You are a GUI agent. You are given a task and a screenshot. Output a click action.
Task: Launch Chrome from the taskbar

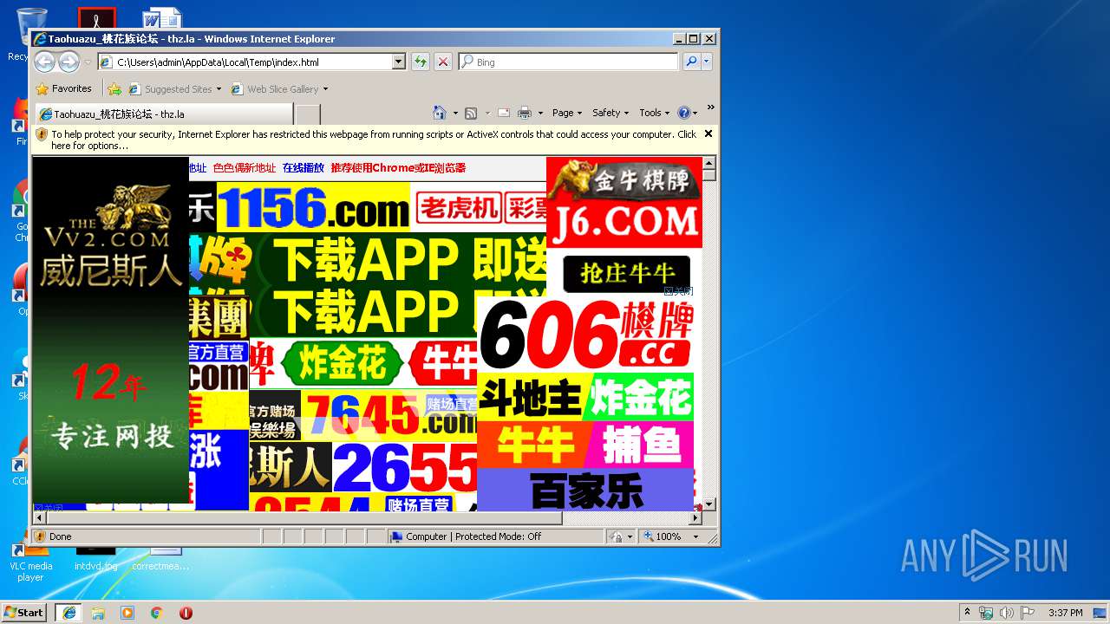click(156, 613)
